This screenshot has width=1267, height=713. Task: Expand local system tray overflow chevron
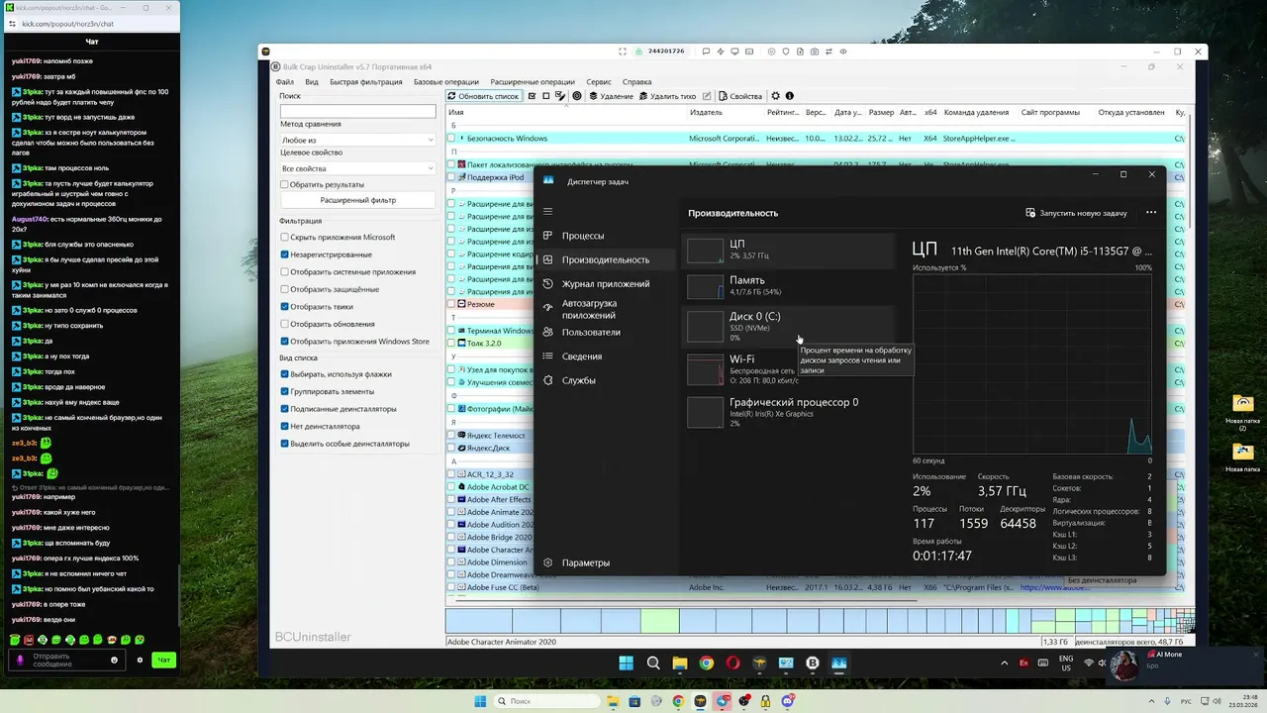pyautogui.click(x=1149, y=701)
